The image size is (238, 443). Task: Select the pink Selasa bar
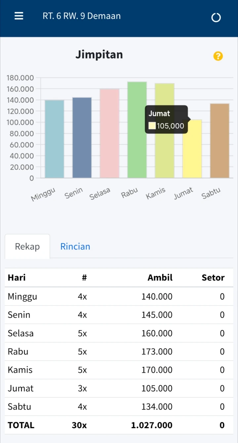pyautogui.click(x=109, y=133)
